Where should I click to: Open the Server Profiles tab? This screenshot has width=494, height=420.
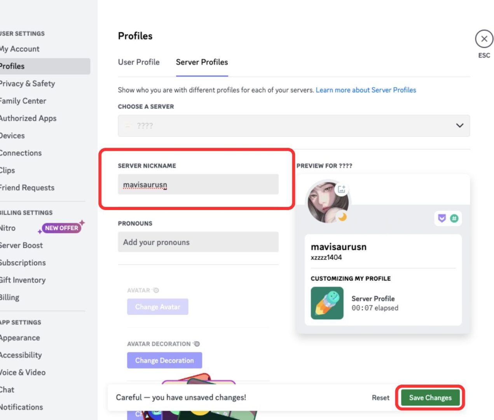coord(201,62)
